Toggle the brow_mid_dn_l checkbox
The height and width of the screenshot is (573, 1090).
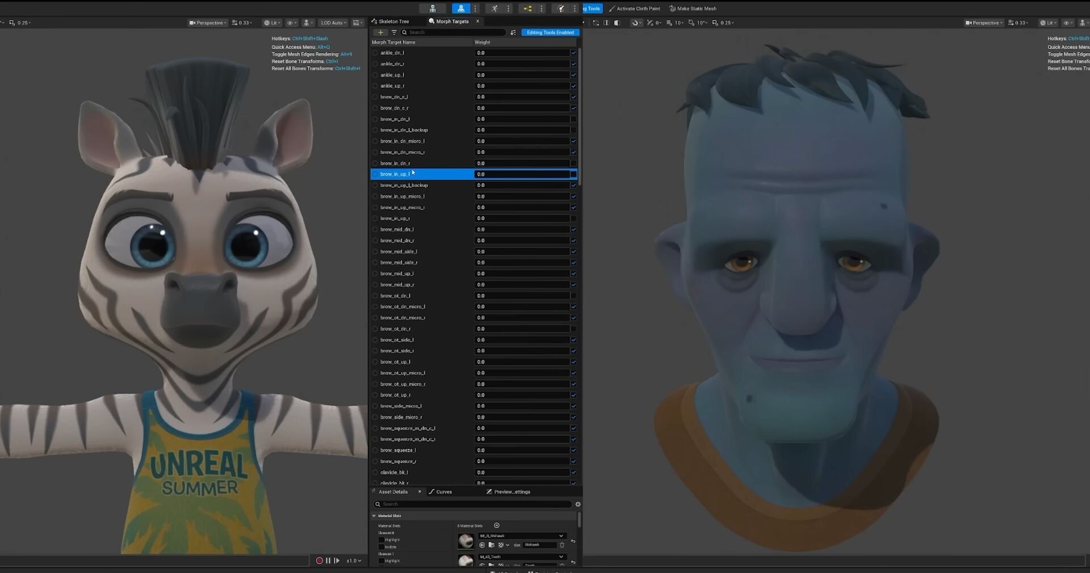tap(573, 229)
